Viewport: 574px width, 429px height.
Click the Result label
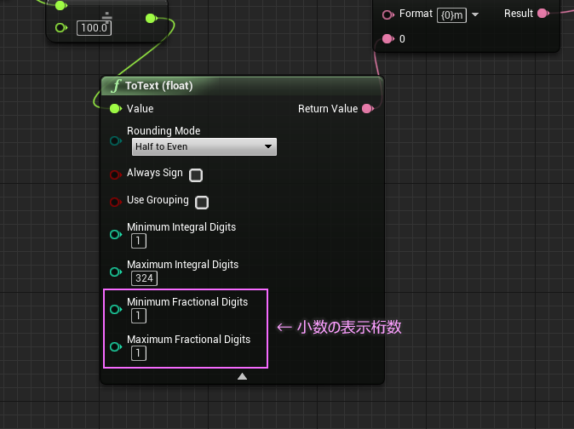coord(519,14)
